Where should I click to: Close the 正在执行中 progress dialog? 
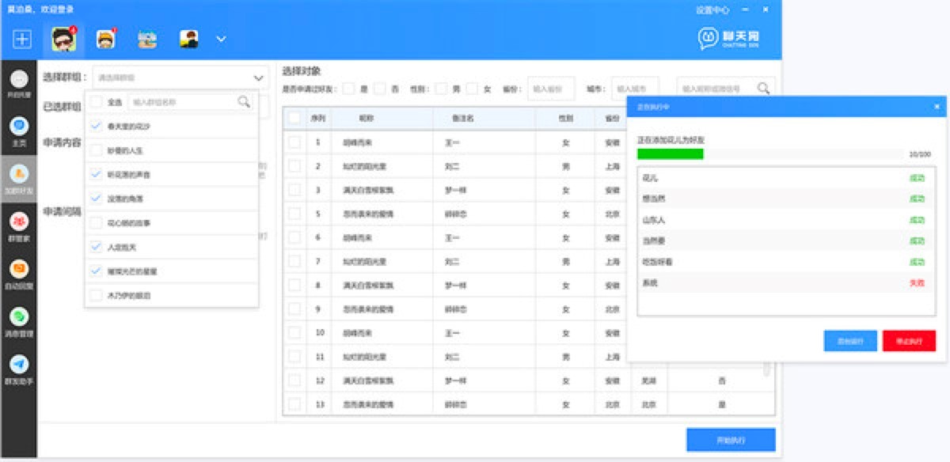[937, 106]
